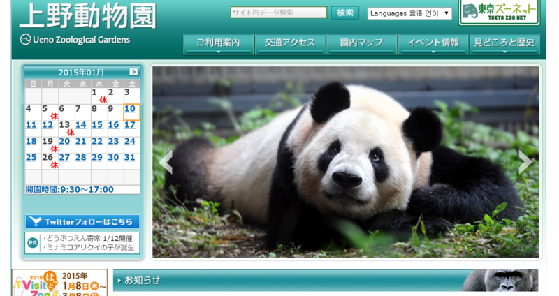
Task: Select calendar date 23
Action: pyautogui.click(x=113, y=142)
